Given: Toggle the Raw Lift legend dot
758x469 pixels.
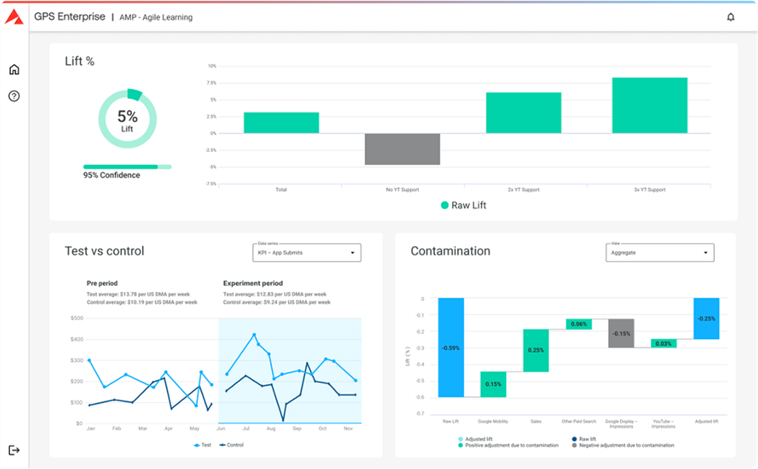Looking at the screenshot, I should 445,205.
